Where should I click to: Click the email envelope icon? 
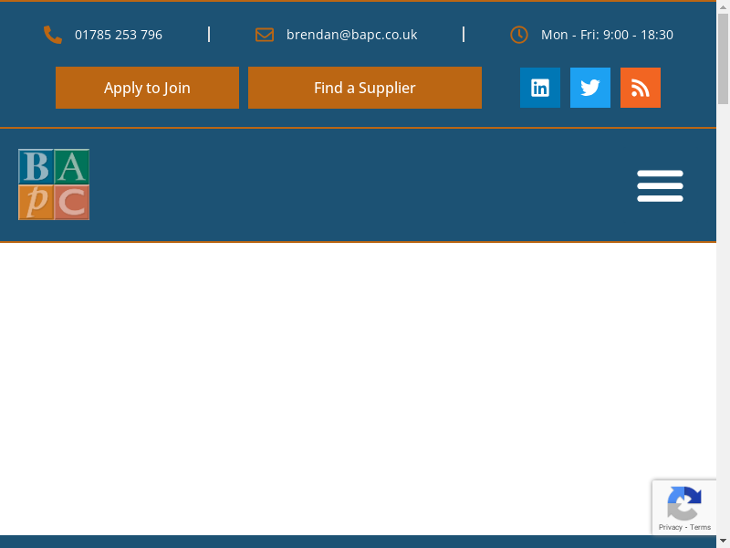[265, 35]
